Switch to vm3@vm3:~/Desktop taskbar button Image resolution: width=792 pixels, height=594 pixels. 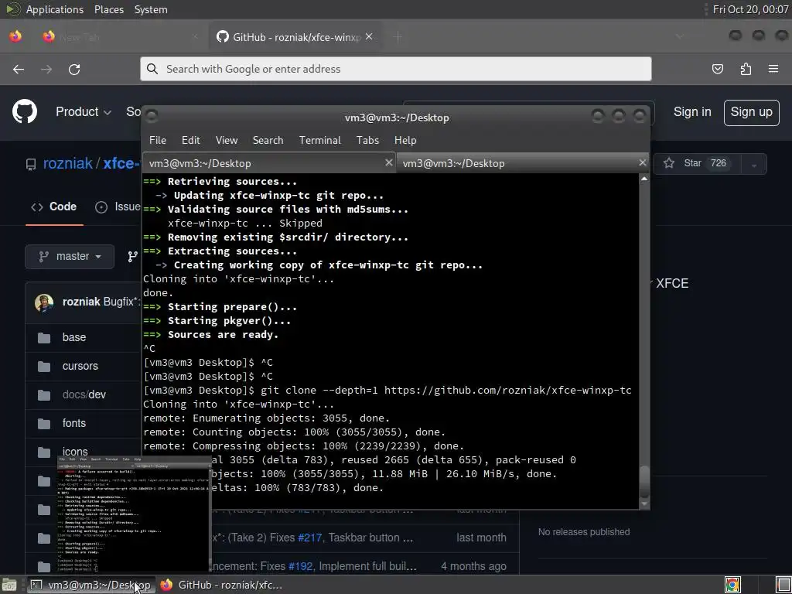click(x=90, y=585)
